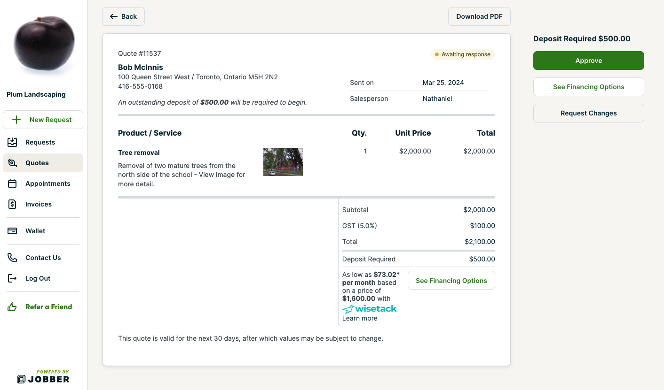Click the Request Changes button
Screen dimensions: 664x390
point(588,113)
